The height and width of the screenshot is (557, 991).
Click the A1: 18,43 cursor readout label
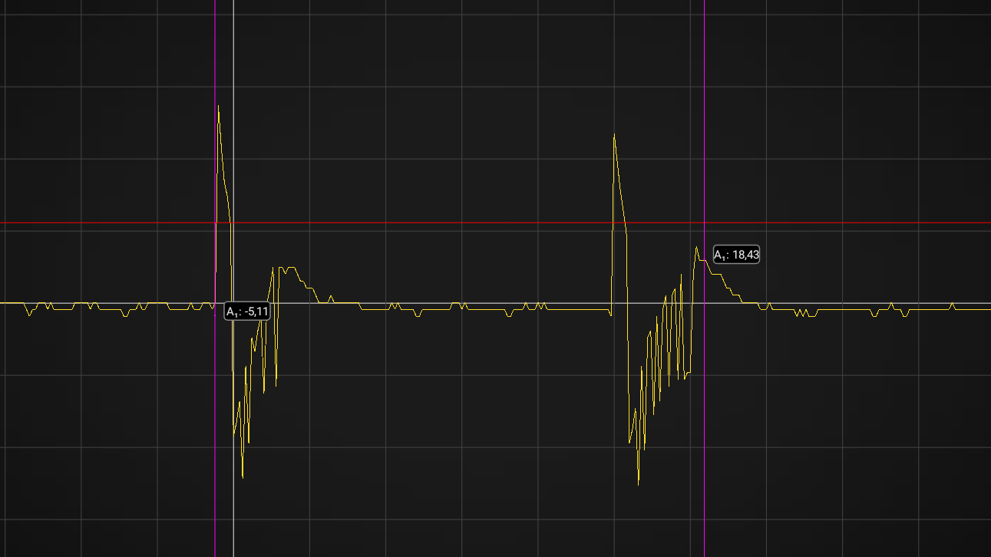coord(736,255)
